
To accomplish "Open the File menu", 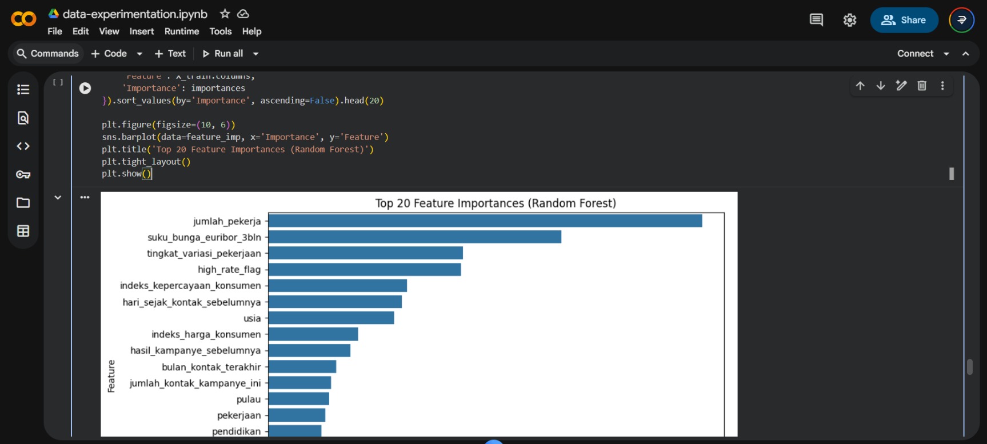I will point(55,31).
